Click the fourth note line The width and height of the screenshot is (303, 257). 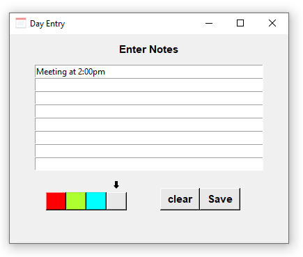pyautogui.click(x=149, y=111)
